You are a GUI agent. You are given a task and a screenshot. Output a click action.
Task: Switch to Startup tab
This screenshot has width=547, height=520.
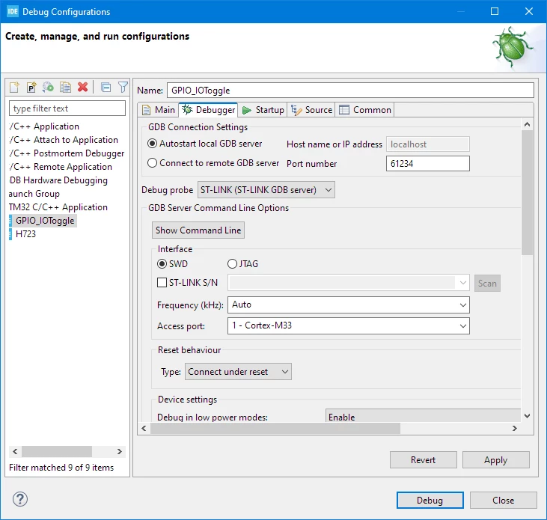(x=263, y=110)
